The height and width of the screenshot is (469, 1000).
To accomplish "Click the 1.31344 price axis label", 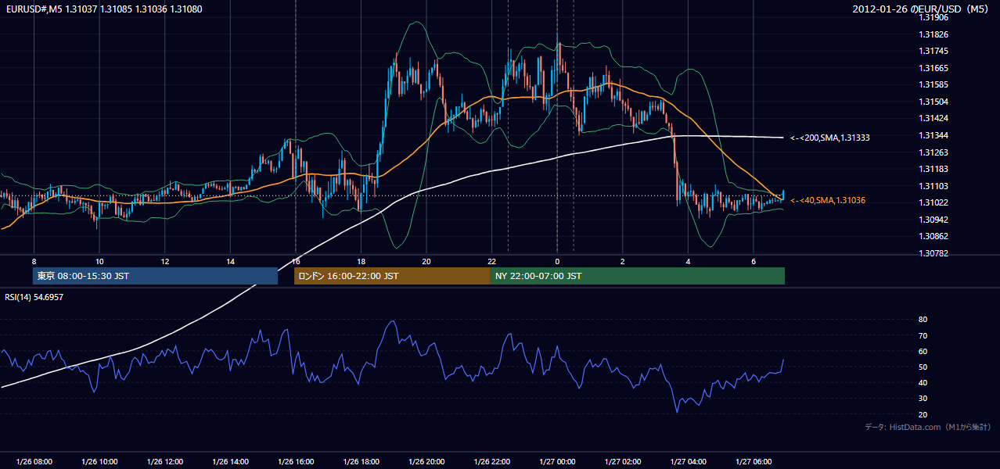I will (934, 135).
